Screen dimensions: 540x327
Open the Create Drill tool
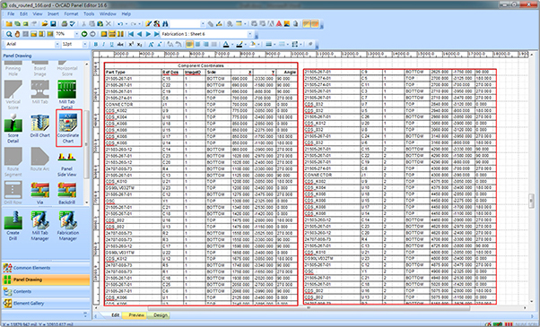click(13, 226)
